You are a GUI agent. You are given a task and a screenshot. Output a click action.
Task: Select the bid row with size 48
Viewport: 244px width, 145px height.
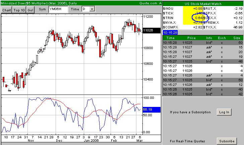[203, 61]
